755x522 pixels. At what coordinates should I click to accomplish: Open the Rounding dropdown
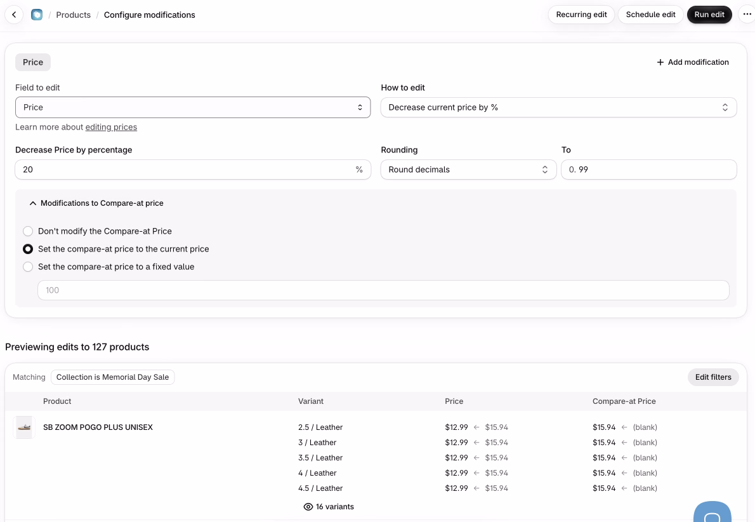pyautogui.click(x=468, y=170)
